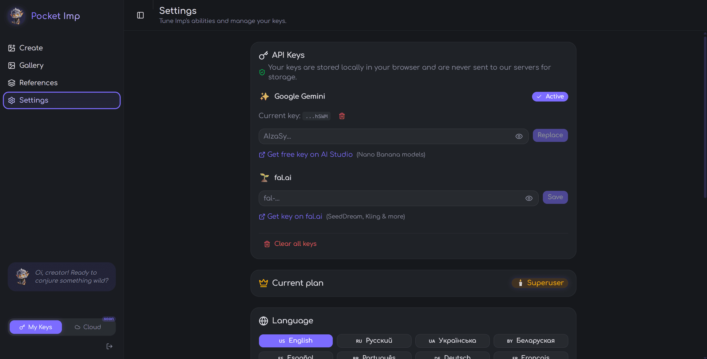The width and height of the screenshot is (707, 359).
Task: Click the imp mascot in the greeting card
Action: pos(22,276)
